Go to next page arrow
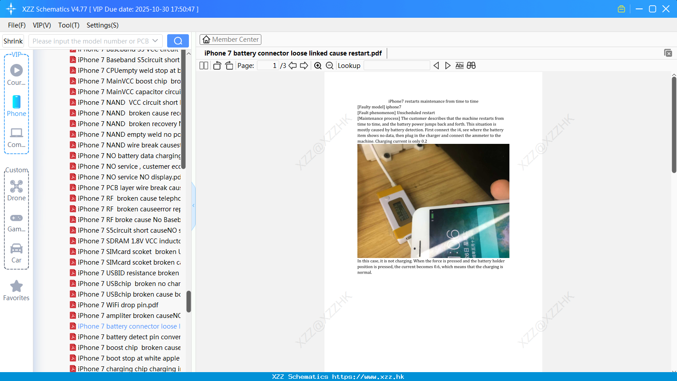The height and width of the screenshot is (381, 677). click(x=304, y=65)
